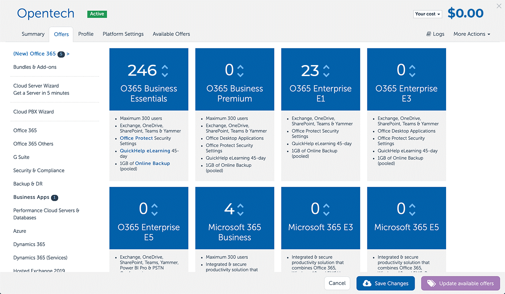The width and height of the screenshot is (505, 294).
Task: Open the More Actions menu
Action: [x=472, y=34]
